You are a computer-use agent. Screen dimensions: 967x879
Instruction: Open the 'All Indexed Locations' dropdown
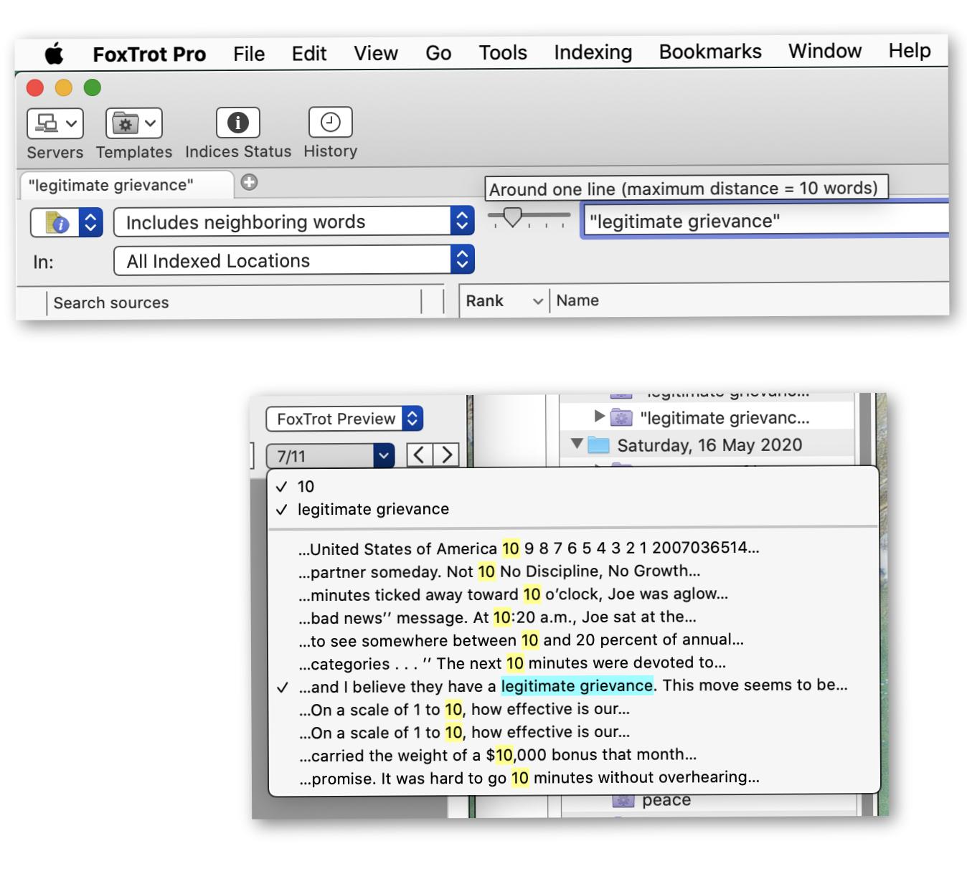[293, 260]
